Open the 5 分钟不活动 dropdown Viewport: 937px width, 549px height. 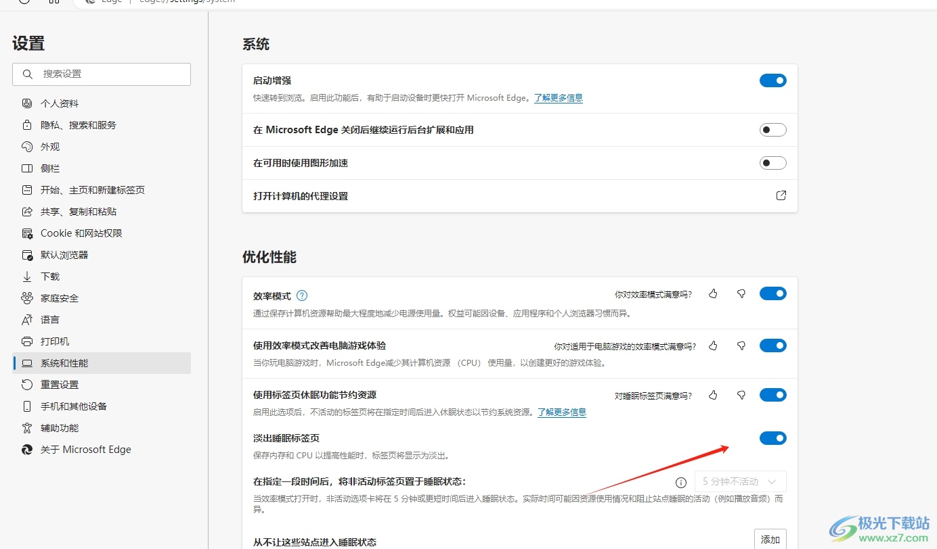741,481
